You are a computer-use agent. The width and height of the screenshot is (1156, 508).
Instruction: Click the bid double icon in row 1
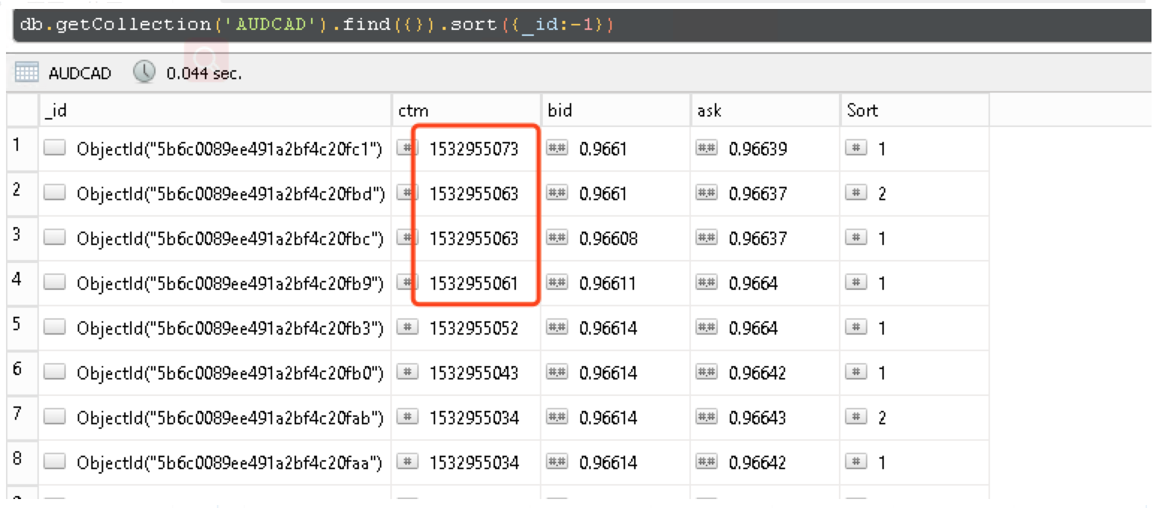(x=557, y=149)
